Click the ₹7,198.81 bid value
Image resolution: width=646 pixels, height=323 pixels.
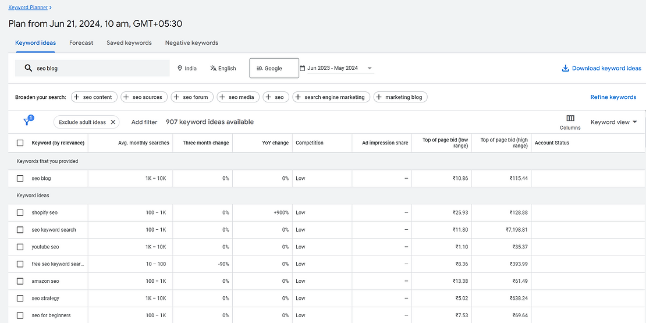517,230
